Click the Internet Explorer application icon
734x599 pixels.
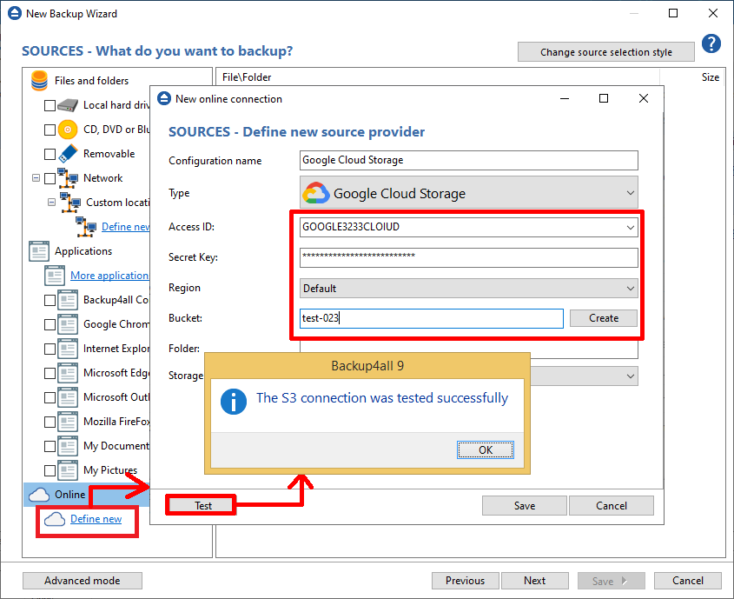[x=68, y=349]
